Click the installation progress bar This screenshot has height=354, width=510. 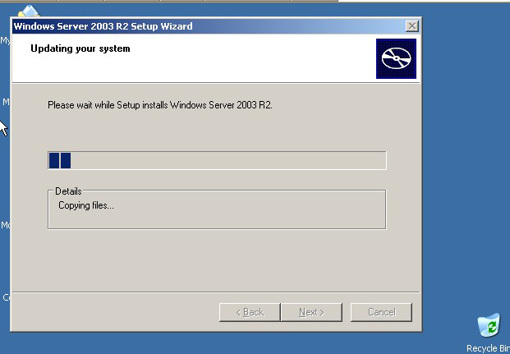[217, 160]
